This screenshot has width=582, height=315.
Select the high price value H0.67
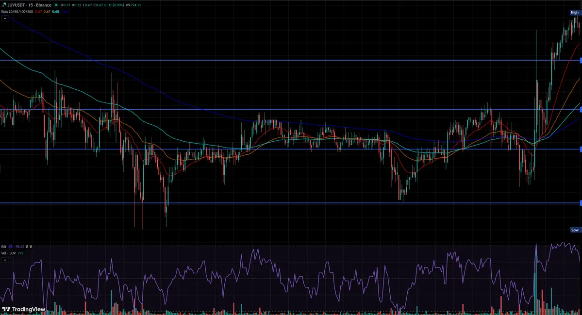(77, 5)
